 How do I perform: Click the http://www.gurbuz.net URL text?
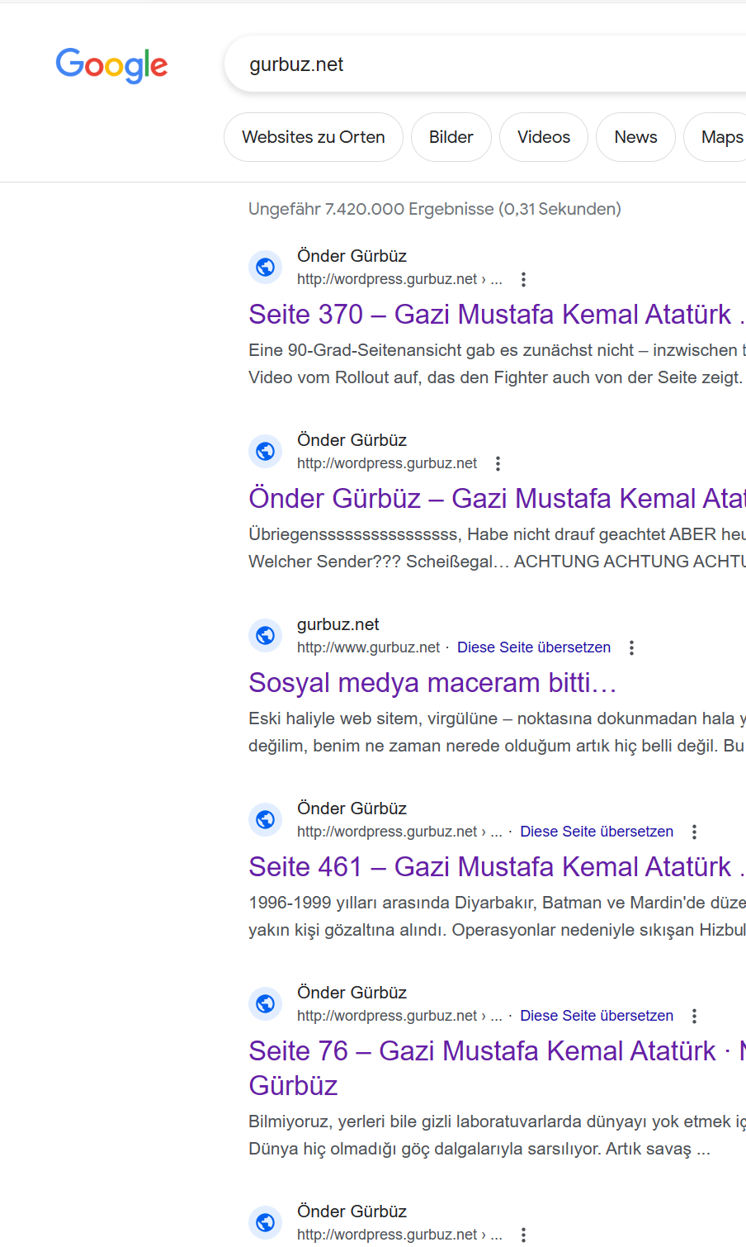point(369,647)
